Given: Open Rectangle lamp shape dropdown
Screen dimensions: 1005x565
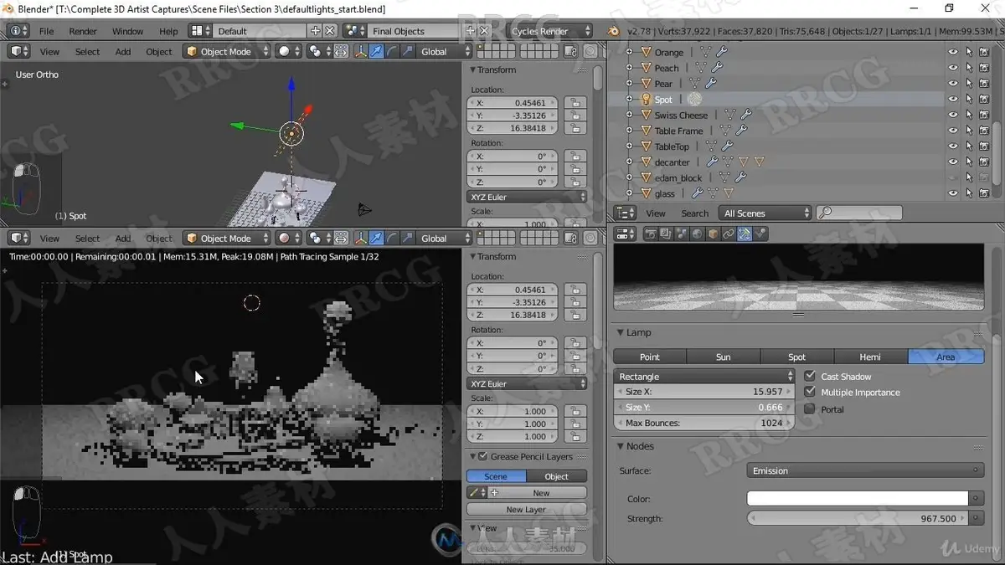Looking at the screenshot, I should coord(705,377).
